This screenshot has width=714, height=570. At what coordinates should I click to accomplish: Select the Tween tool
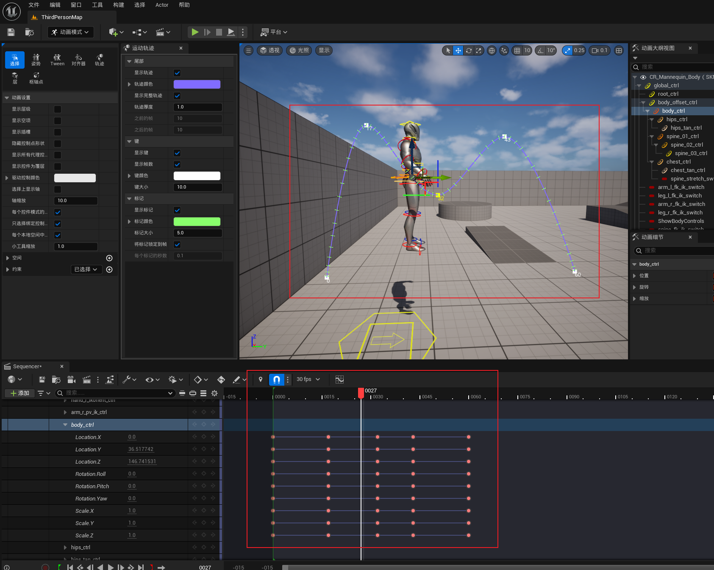coord(57,60)
